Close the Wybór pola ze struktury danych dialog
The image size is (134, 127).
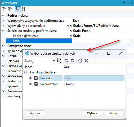(x=121, y=53)
